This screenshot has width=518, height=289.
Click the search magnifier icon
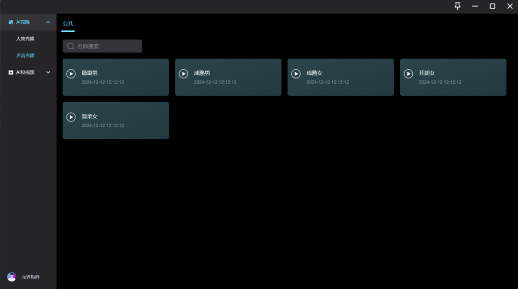[71, 46]
